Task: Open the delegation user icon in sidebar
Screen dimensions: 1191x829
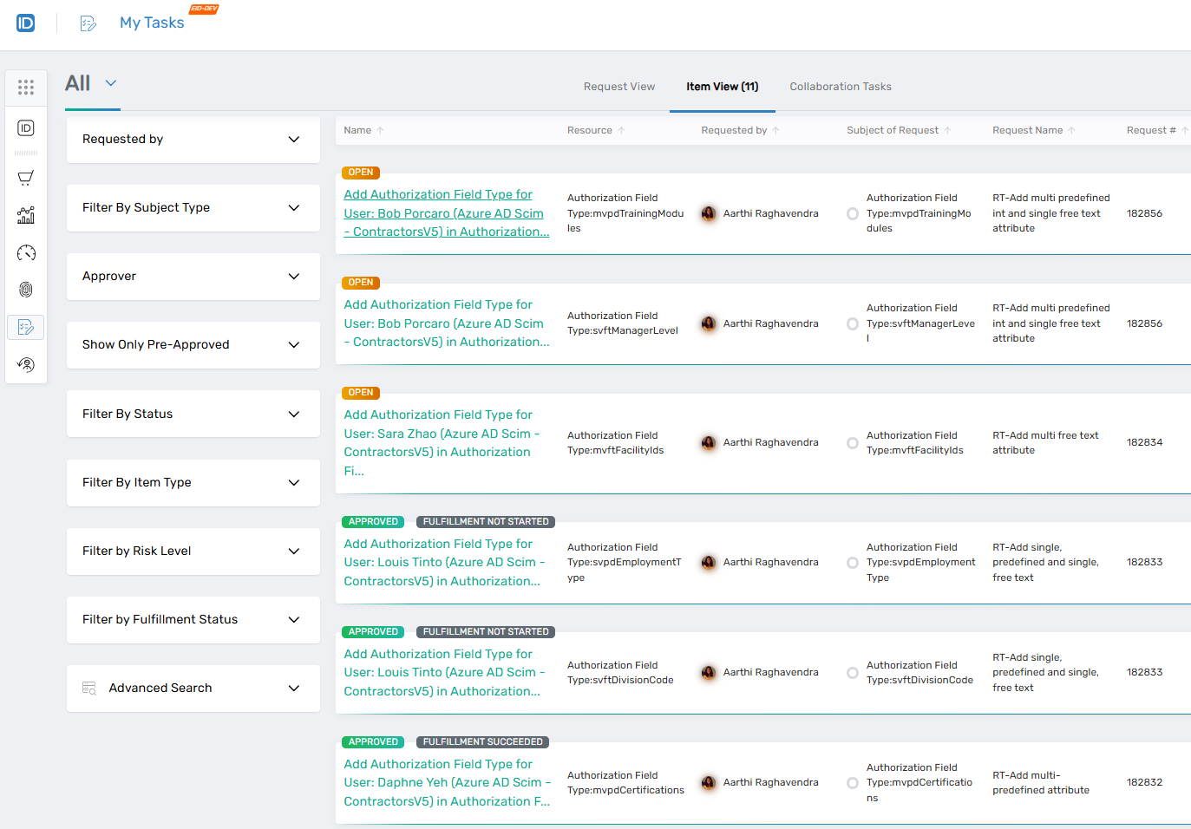Action: click(x=25, y=364)
